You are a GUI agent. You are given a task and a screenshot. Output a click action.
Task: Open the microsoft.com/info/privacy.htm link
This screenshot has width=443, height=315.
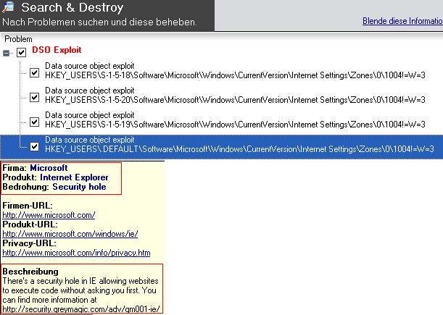point(76,253)
